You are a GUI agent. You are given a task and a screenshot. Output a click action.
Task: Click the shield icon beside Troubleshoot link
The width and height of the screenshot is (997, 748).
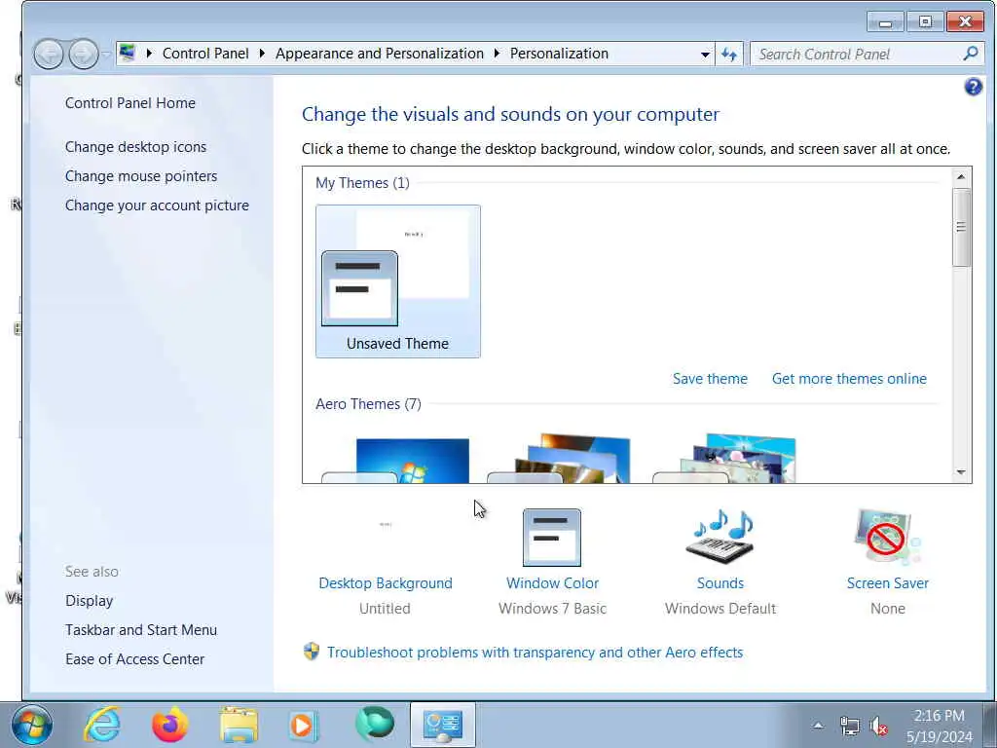(x=312, y=652)
